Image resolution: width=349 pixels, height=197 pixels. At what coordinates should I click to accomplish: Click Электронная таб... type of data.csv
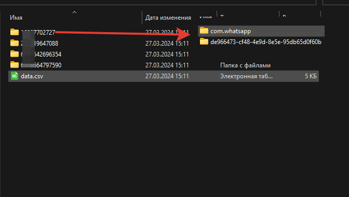246,76
